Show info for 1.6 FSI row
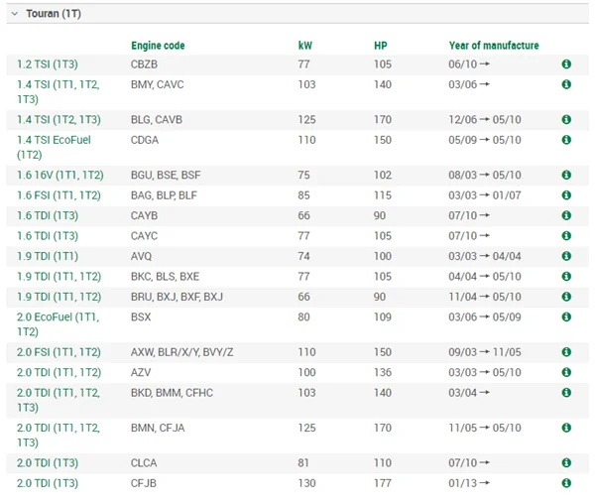 566,195
